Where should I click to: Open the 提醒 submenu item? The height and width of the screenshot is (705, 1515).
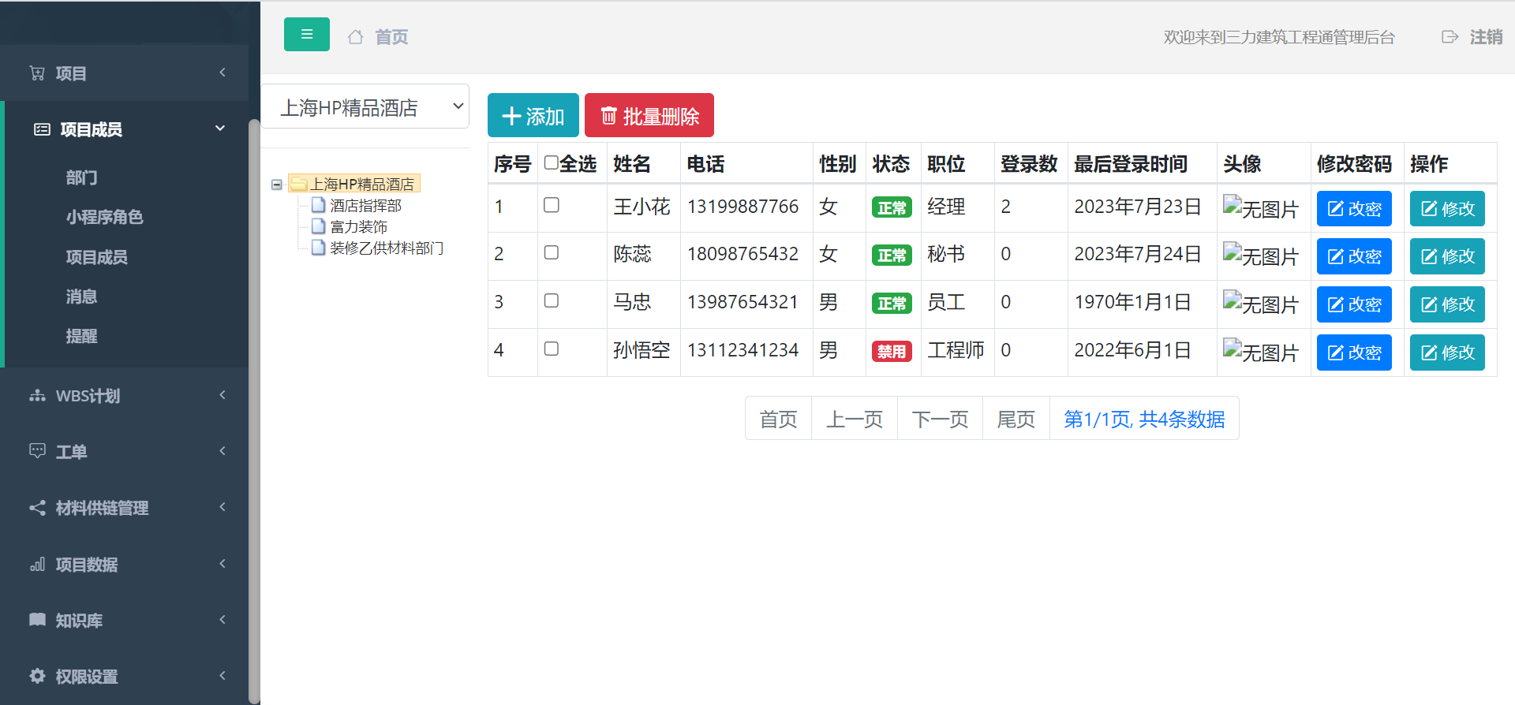81,336
